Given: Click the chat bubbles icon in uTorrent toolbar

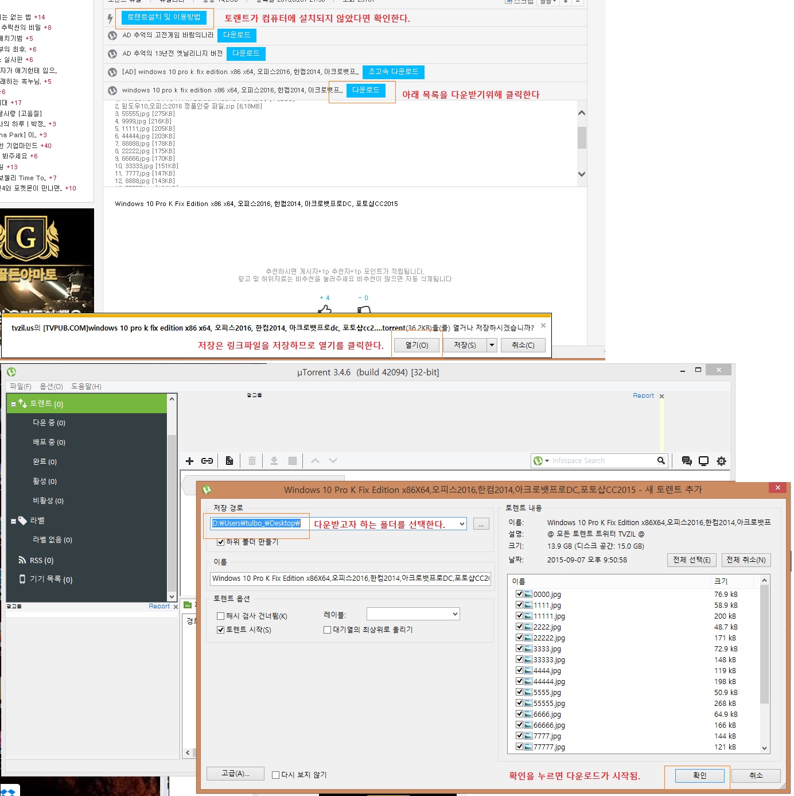Looking at the screenshot, I should click(687, 461).
